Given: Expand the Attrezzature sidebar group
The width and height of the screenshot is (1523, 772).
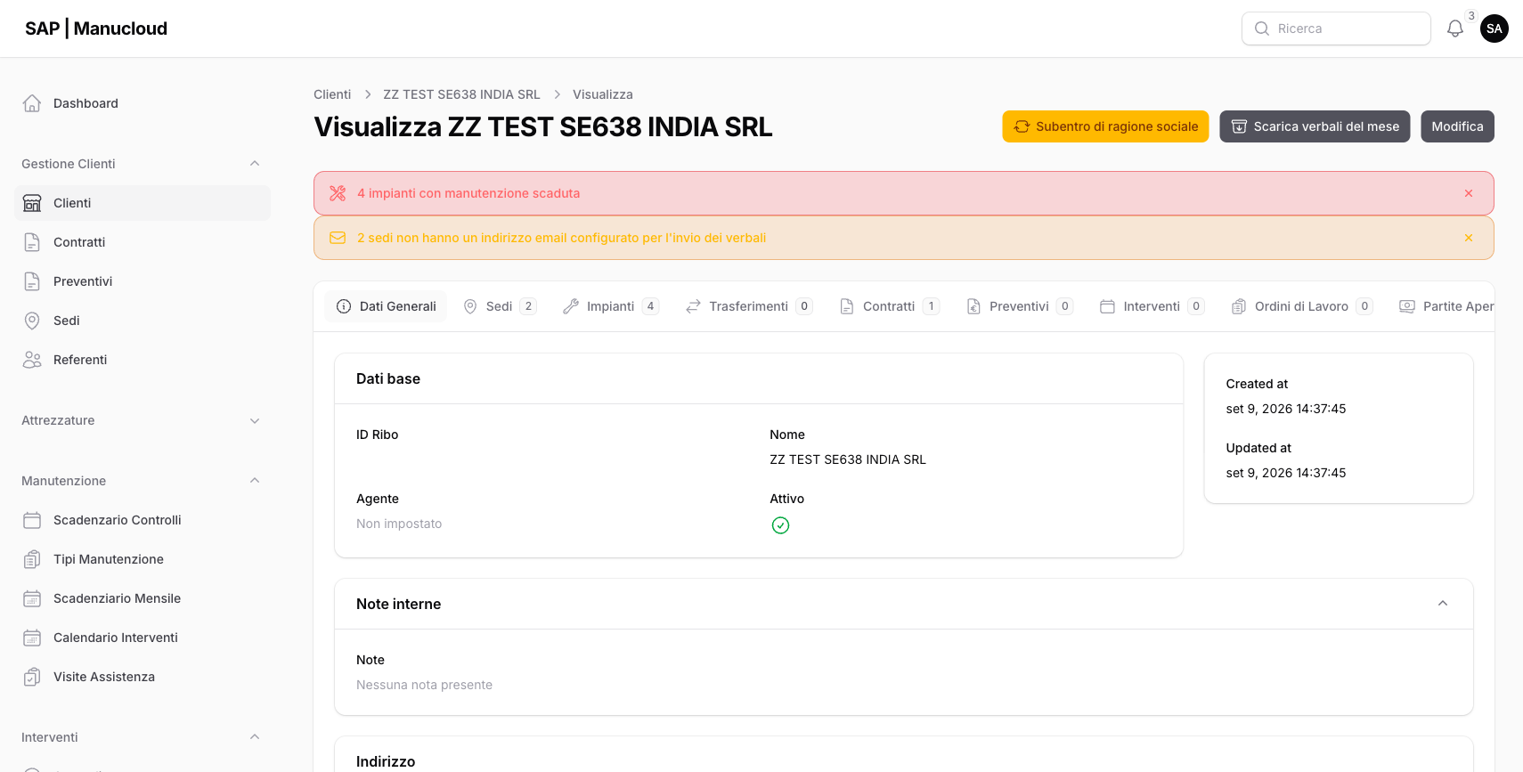Looking at the screenshot, I should [255, 420].
